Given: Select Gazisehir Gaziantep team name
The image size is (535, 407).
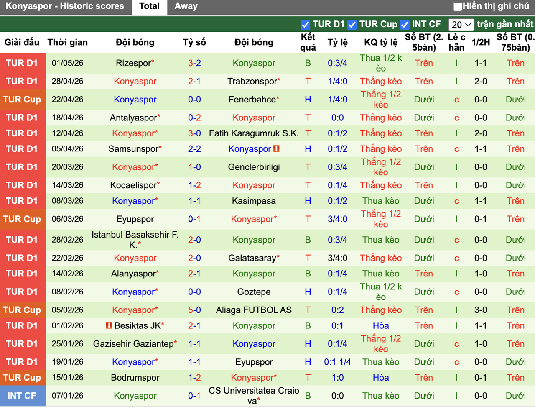Looking at the screenshot, I should (133, 344).
